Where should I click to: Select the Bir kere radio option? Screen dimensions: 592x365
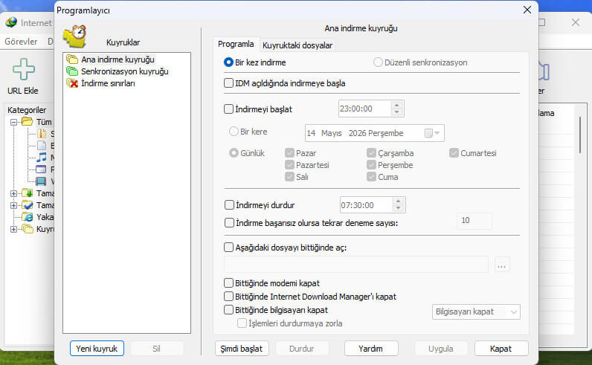pyautogui.click(x=234, y=132)
